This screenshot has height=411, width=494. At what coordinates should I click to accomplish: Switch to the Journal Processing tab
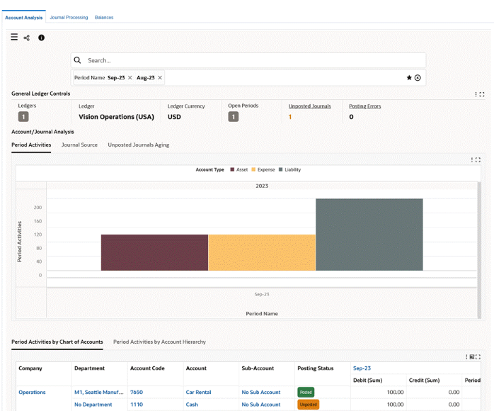(x=69, y=17)
